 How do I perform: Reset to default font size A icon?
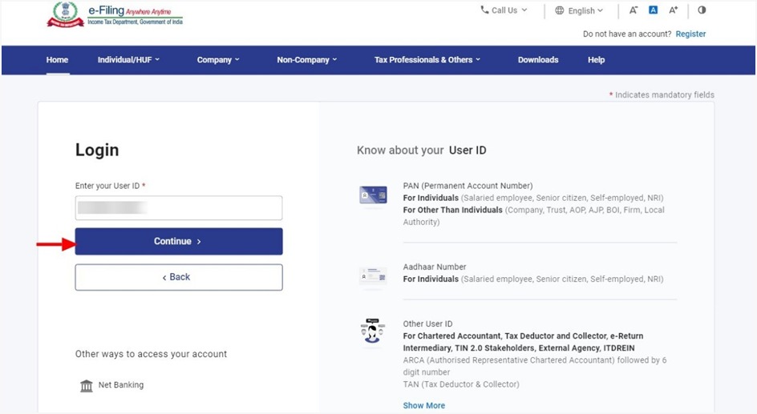click(654, 10)
